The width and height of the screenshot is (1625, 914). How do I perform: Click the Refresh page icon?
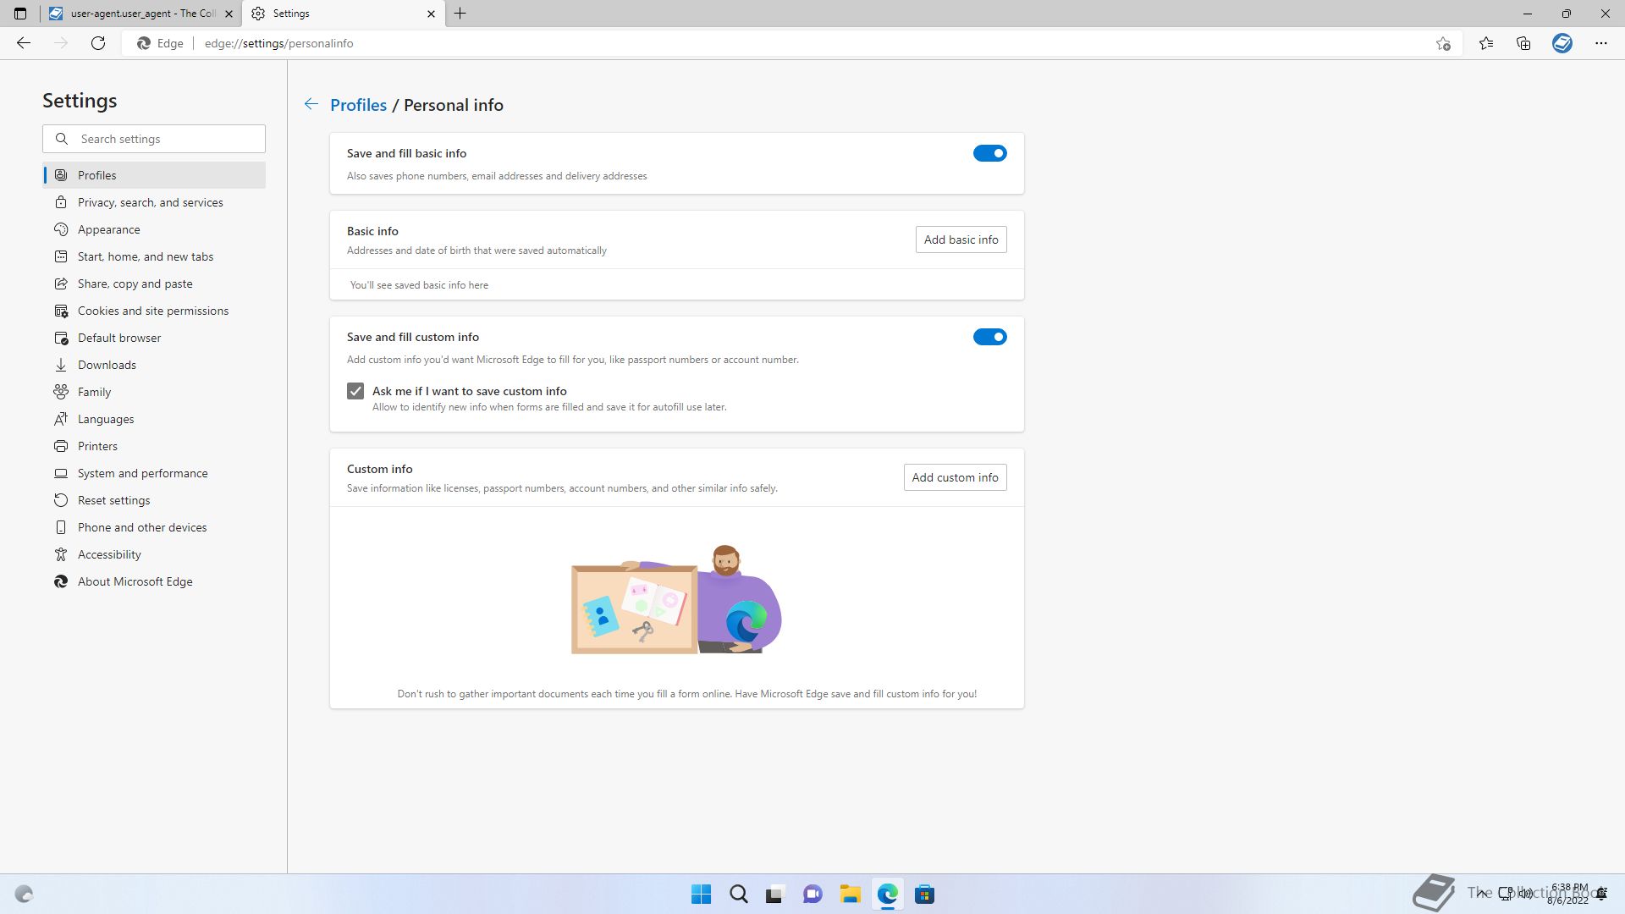[x=98, y=43]
